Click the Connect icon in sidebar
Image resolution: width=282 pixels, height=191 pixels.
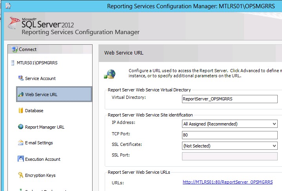(15, 49)
